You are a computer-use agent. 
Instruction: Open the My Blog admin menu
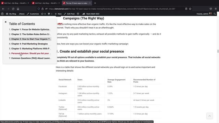[x=11, y=14]
